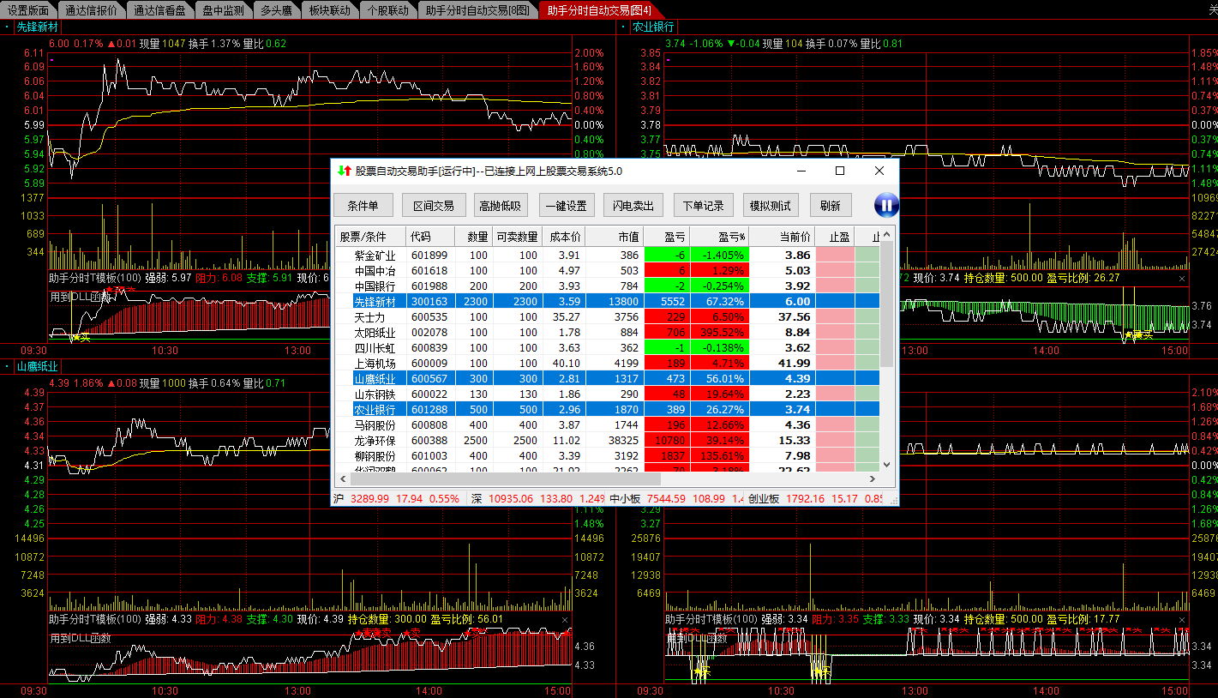Click scroll-down arrow of holdings table
The width and height of the screenshot is (1218, 698).
point(888,465)
